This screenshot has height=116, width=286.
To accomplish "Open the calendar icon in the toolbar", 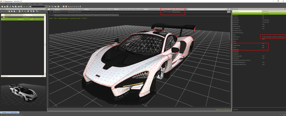I will (66, 7).
